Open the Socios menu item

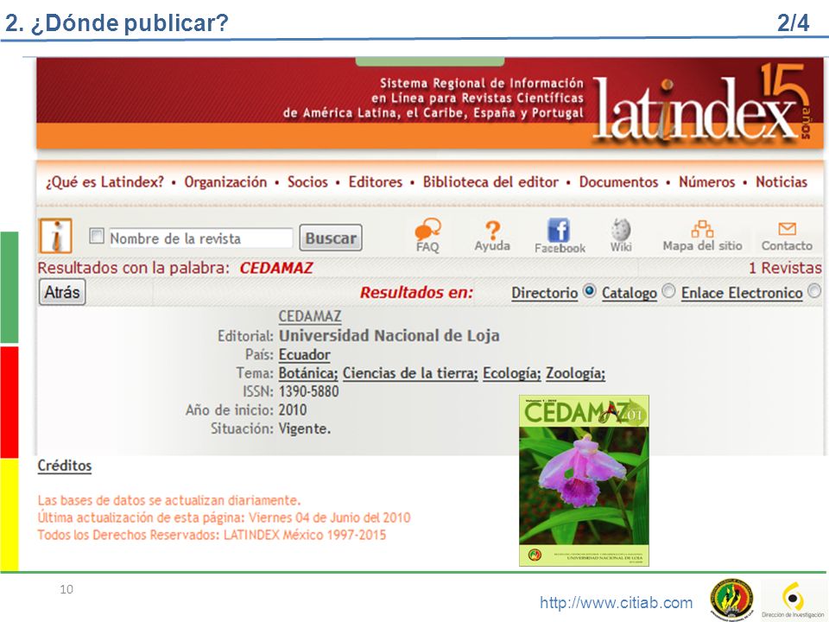click(x=307, y=182)
